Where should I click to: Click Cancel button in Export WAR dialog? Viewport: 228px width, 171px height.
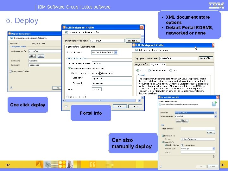point(212,167)
